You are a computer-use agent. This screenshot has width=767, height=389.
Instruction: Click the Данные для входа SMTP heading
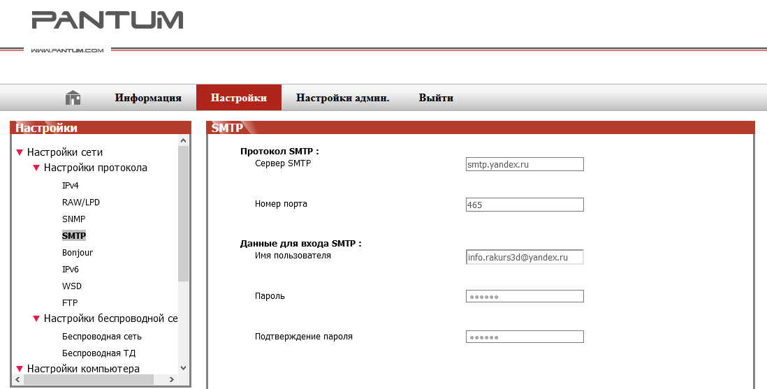[301, 243]
